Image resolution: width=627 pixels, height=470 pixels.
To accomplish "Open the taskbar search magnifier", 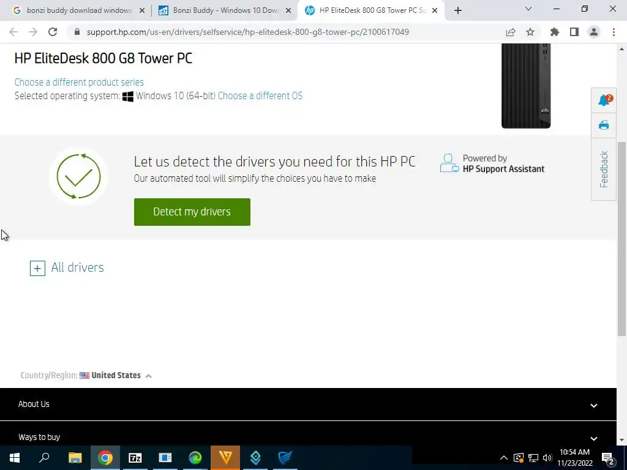I will pyautogui.click(x=44, y=458).
